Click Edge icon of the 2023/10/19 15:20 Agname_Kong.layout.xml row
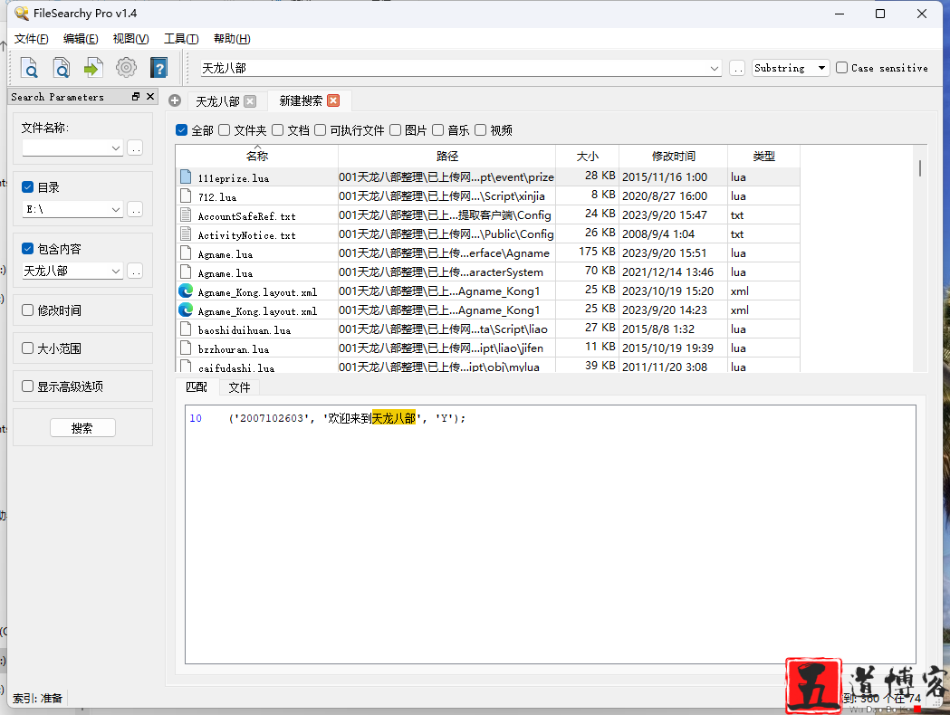The height and width of the screenshot is (715, 950). pyautogui.click(x=186, y=291)
